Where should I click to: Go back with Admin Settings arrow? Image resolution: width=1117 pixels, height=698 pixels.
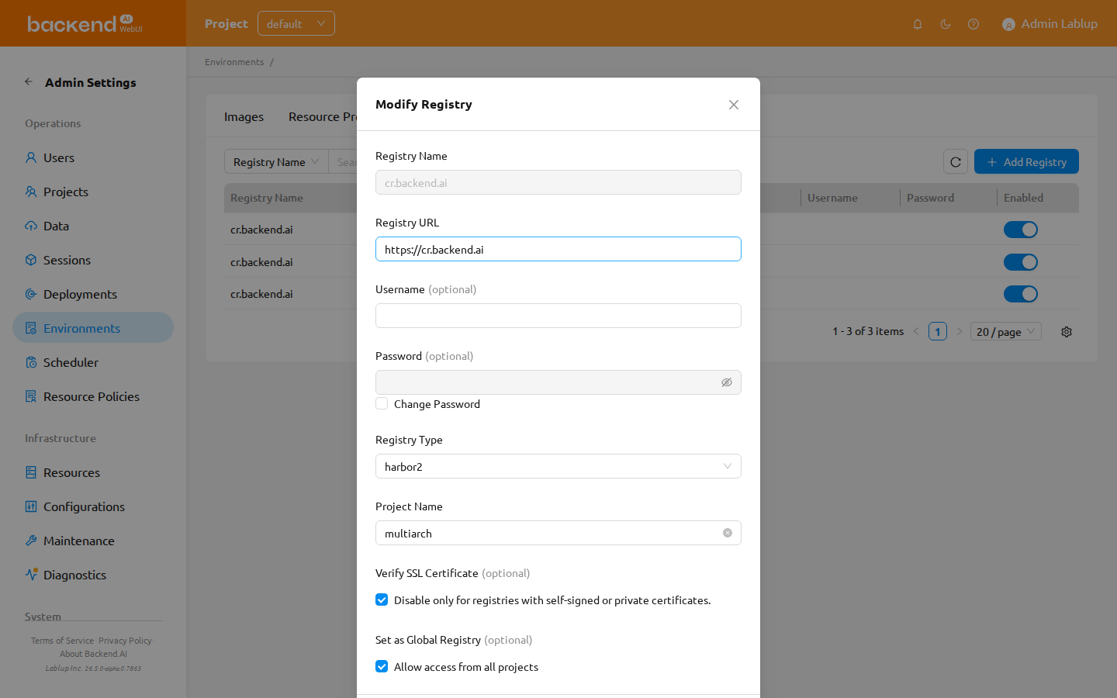click(29, 81)
